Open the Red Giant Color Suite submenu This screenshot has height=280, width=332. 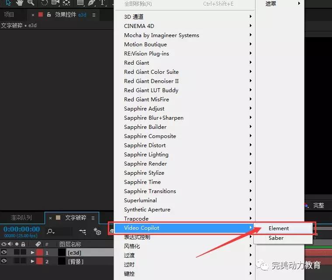(184, 72)
